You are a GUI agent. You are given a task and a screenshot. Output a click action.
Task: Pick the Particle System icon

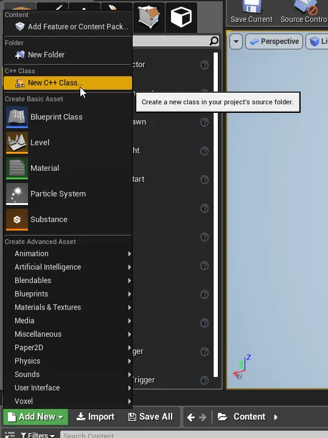tap(17, 194)
